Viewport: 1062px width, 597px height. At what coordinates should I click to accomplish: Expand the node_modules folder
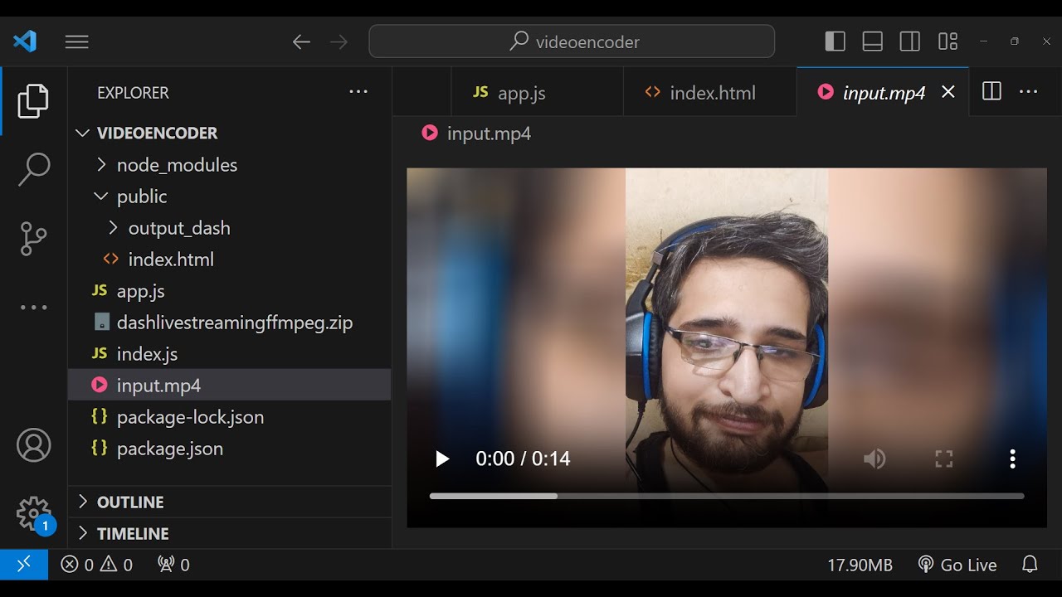(x=176, y=165)
